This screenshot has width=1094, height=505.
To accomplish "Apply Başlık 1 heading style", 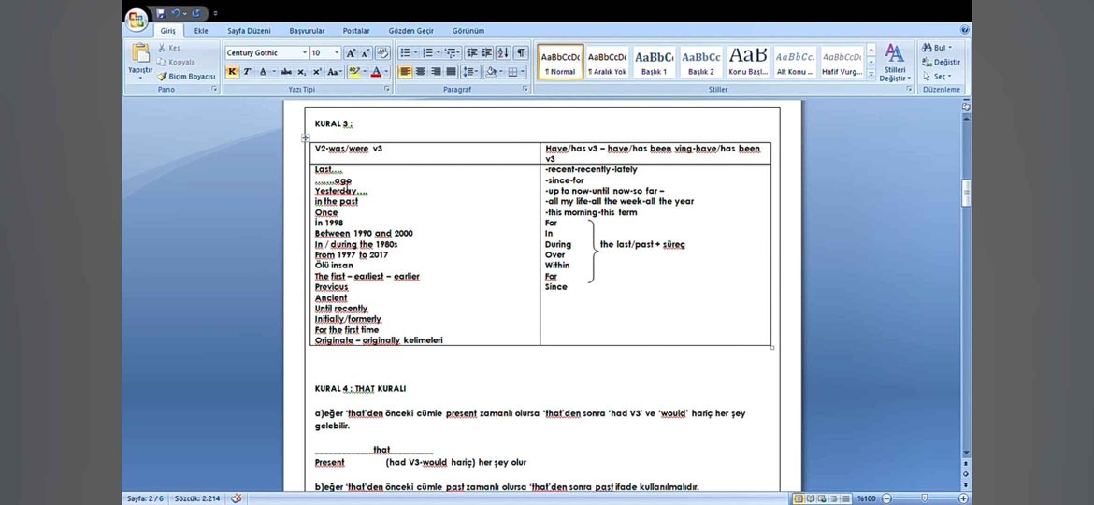I will (654, 62).
